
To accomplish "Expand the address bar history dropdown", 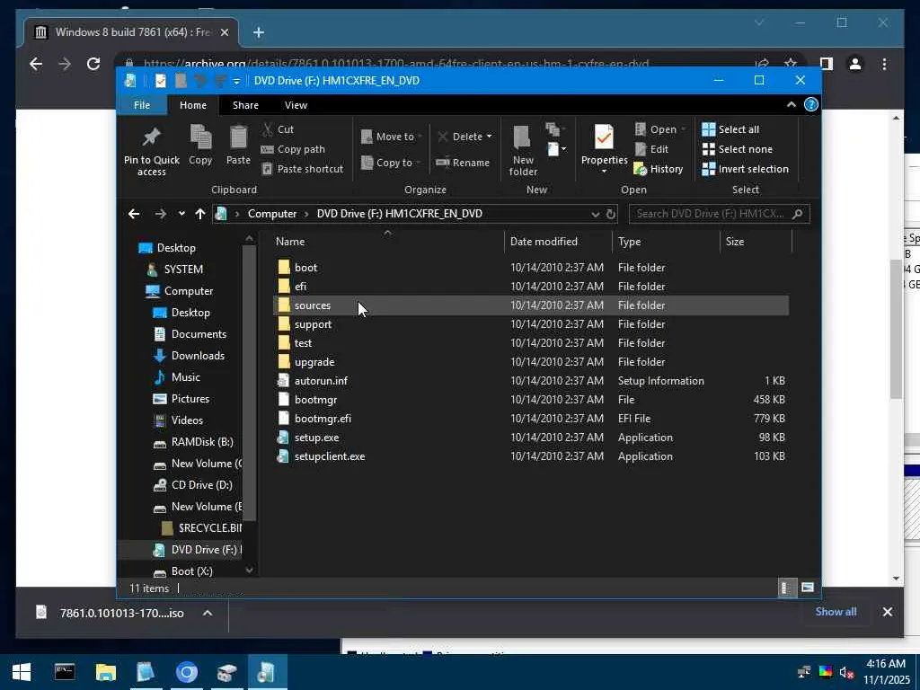I will pos(595,214).
